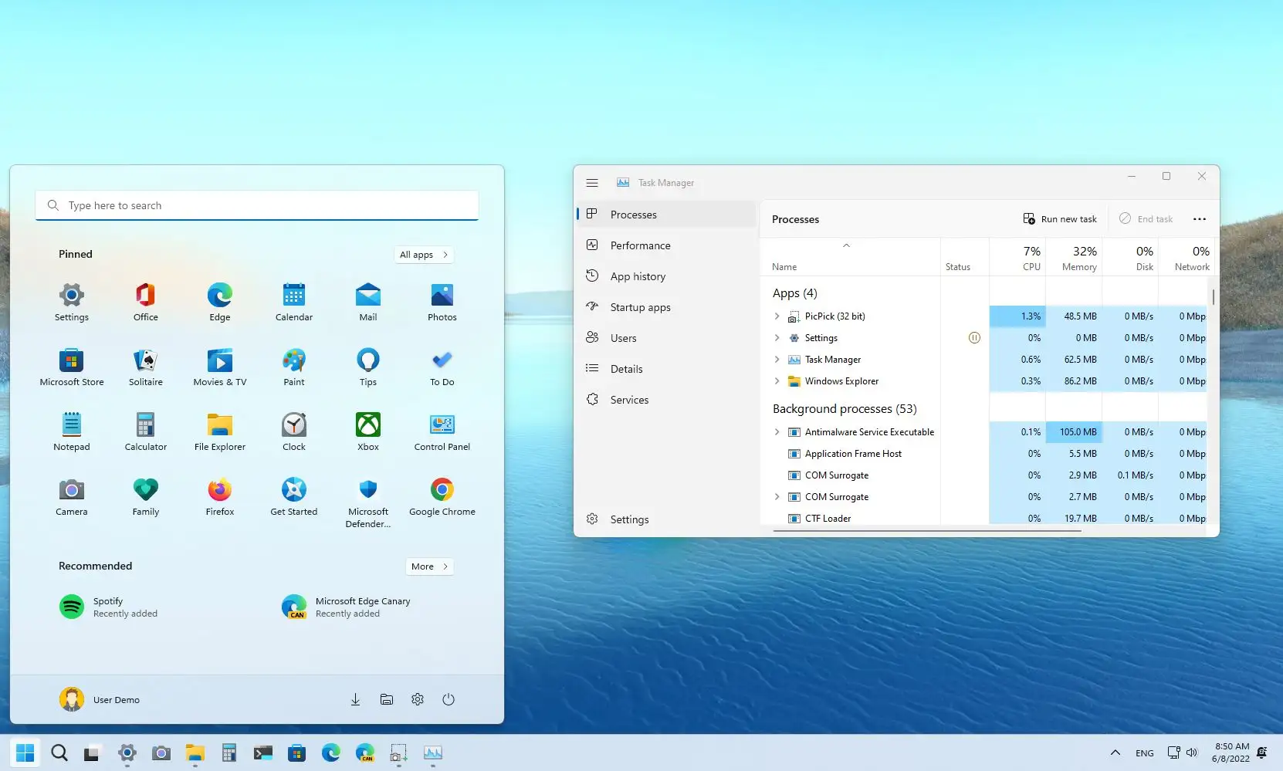Click the power button in the Start menu
This screenshot has width=1283, height=771.
[x=449, y=699]
